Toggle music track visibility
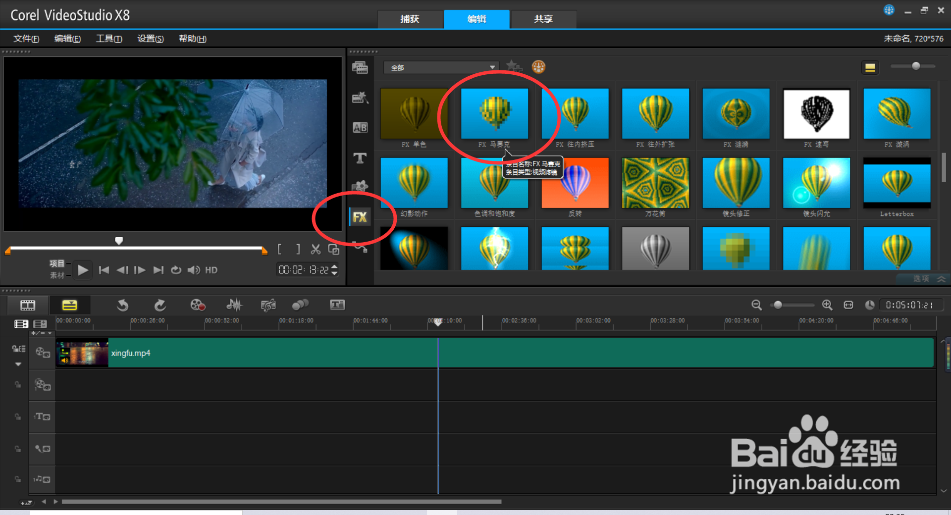The image size is (951, 515). pyautogui.click(x=42, y=479)
